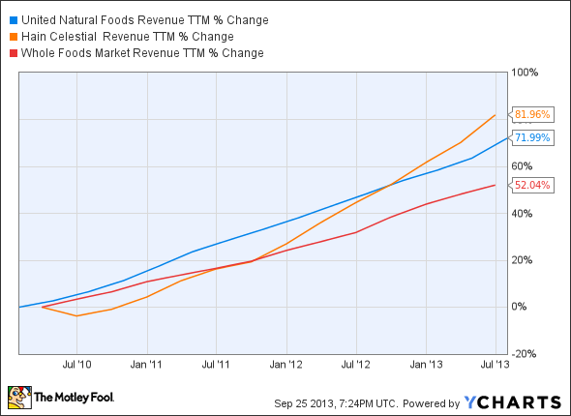Screen dimensions: 571x416
Task: Click the 100% y-axis label
Action: click(x=525, y=73)
